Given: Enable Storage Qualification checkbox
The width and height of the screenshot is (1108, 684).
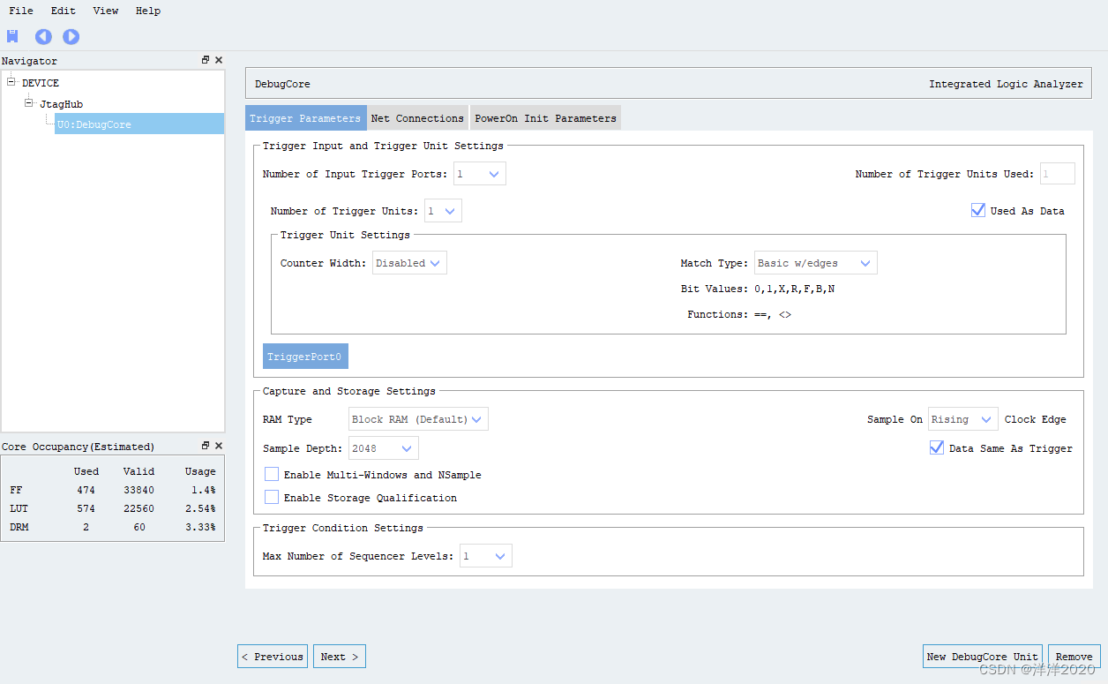Looking at the screenshot, I should click(272, 497).
